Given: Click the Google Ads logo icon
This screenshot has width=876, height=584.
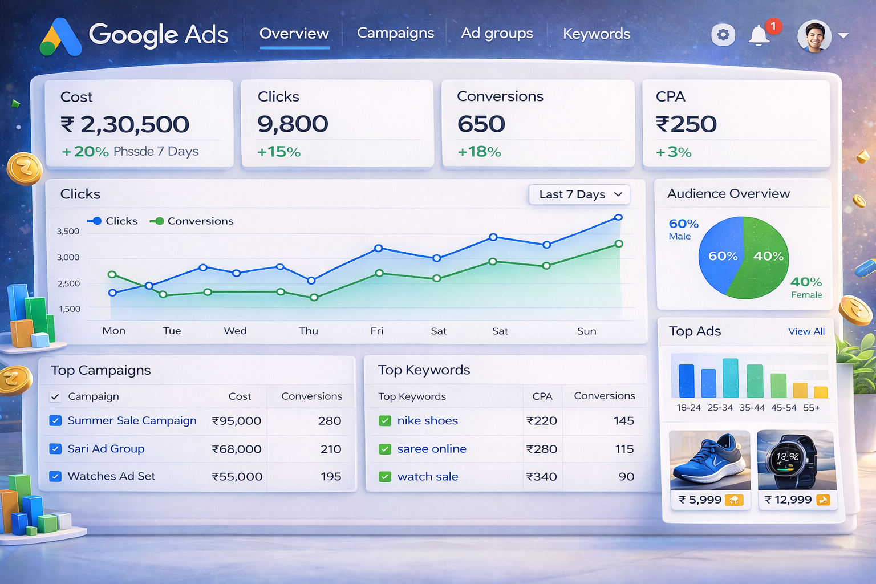Looking at the screenshot, I should 60,36.
